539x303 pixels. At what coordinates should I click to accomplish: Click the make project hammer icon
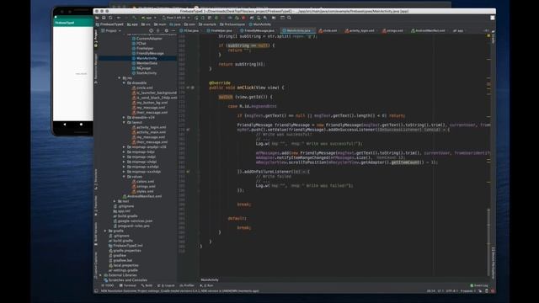[x=134, y=18]
